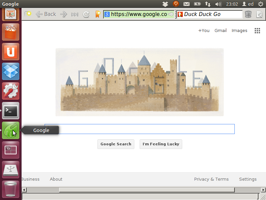Open the presentation app launcher icon
Screen dimensions: 266x200
click(x=11, y=14)
